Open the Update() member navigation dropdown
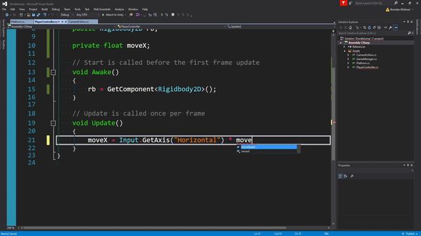Viewport: 421px width, 236px height. (281, 27)
